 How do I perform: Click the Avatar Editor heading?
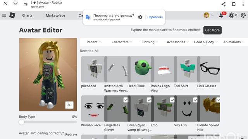pos(41,30)
